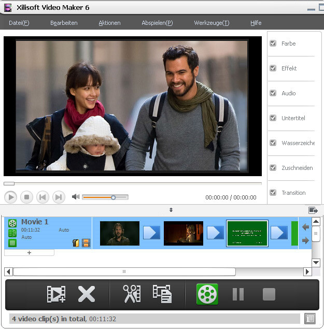The width and height of the screenshot is (324, 329).
Task: Click the Stop button under the preview
Action: tap(26, 197)
